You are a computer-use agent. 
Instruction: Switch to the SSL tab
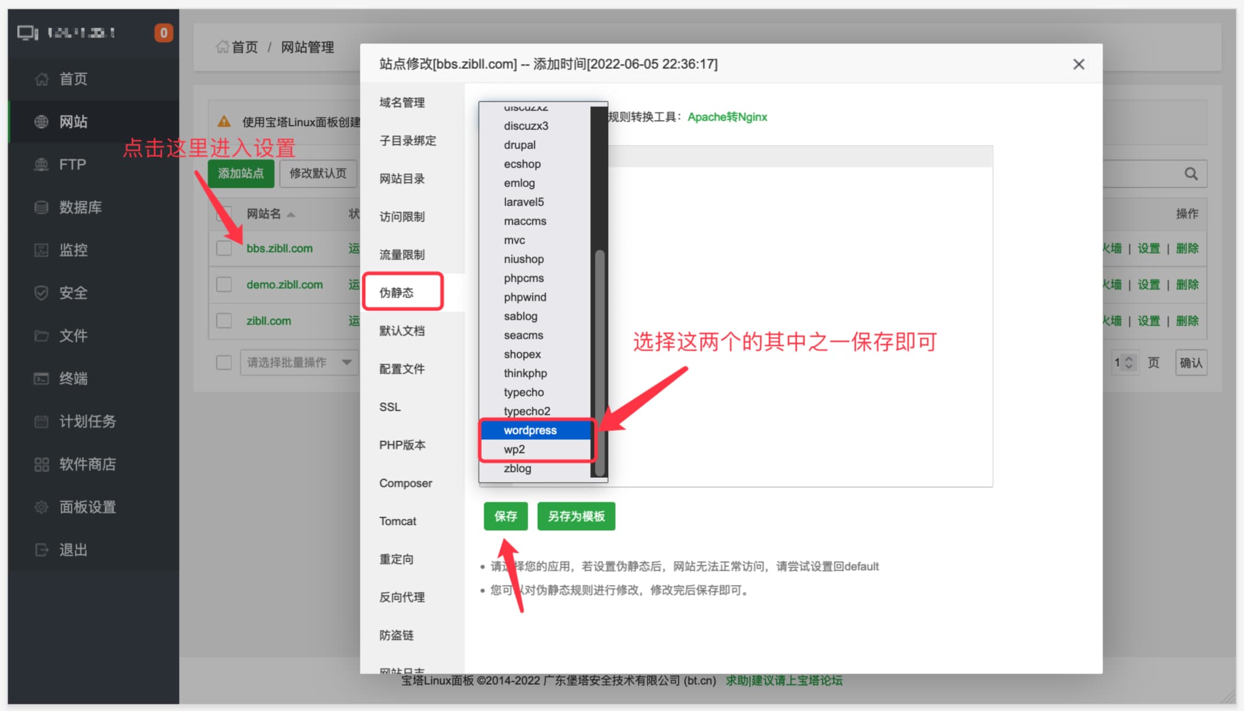389,406
